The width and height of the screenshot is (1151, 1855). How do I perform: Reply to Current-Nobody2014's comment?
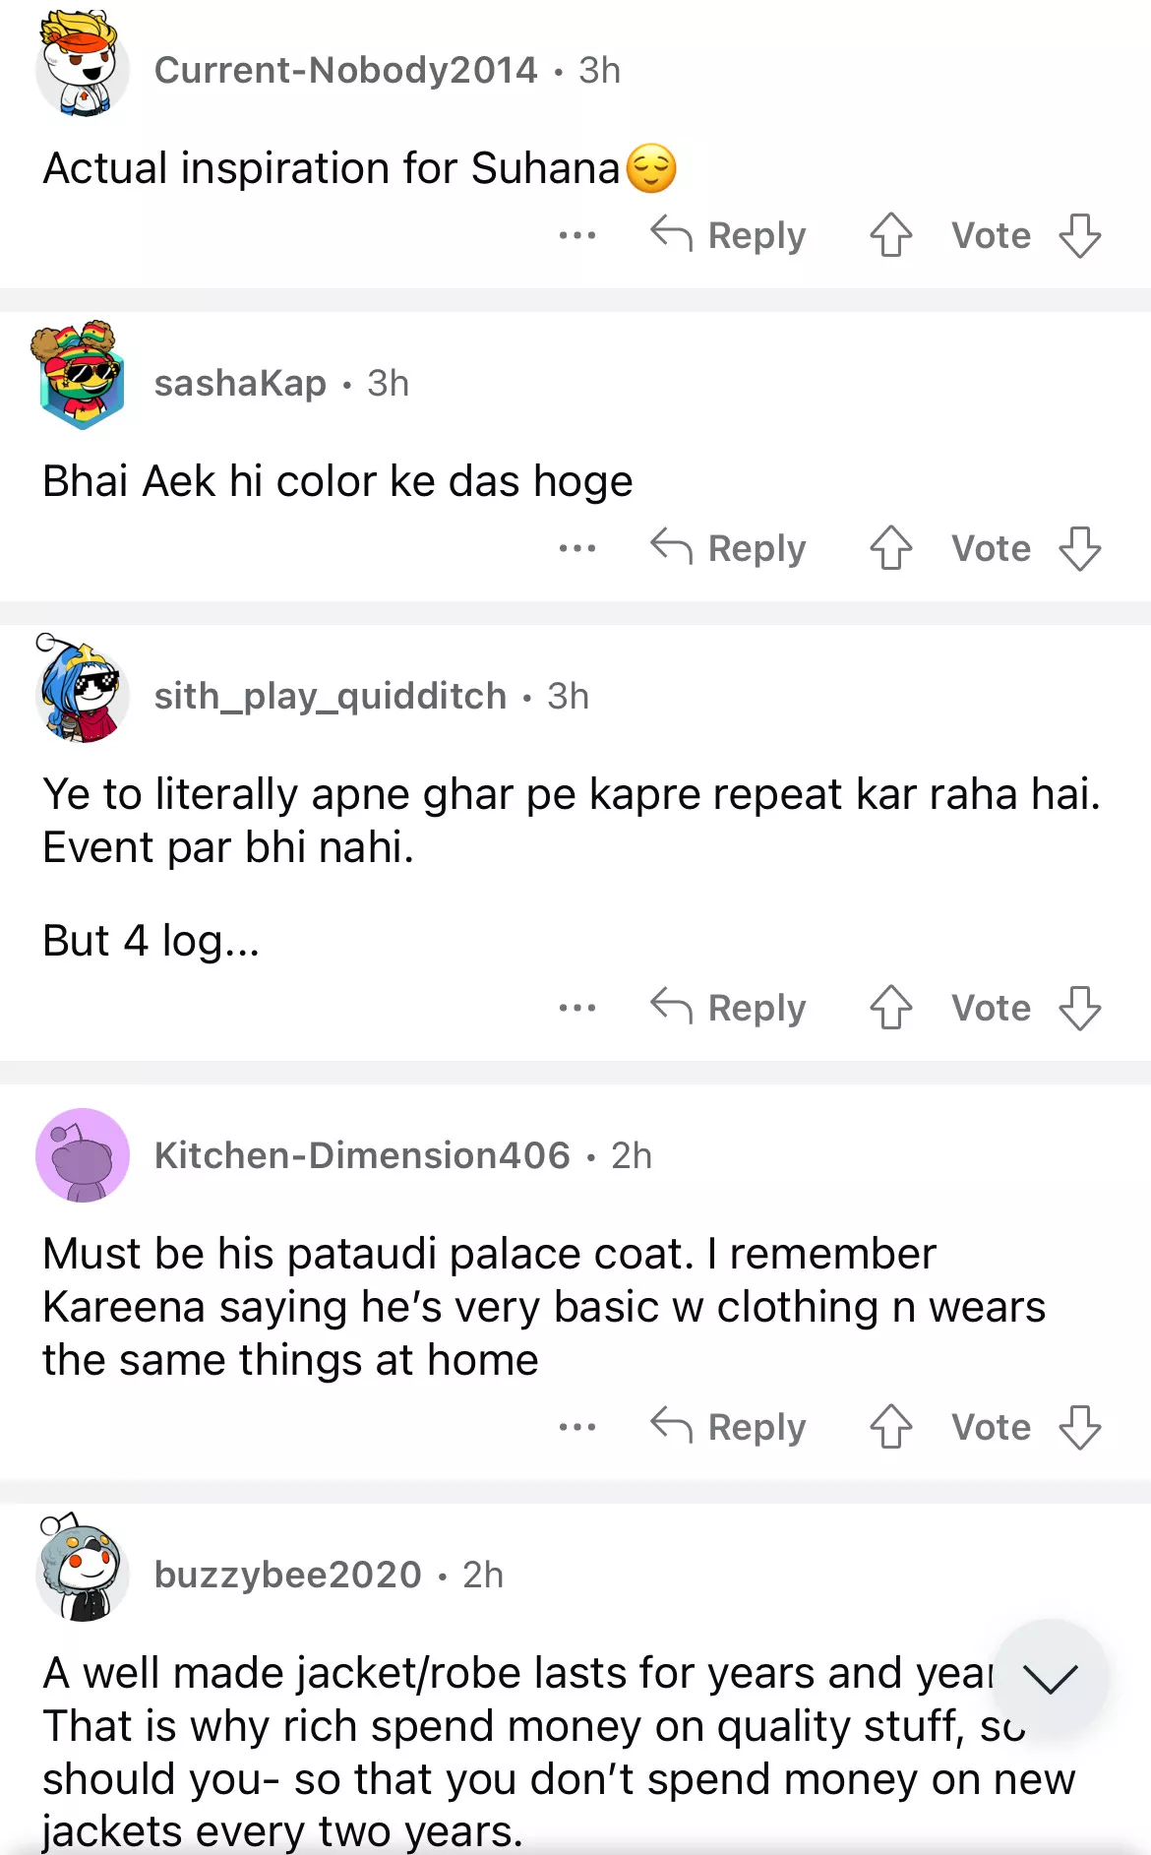click(729, 236)
